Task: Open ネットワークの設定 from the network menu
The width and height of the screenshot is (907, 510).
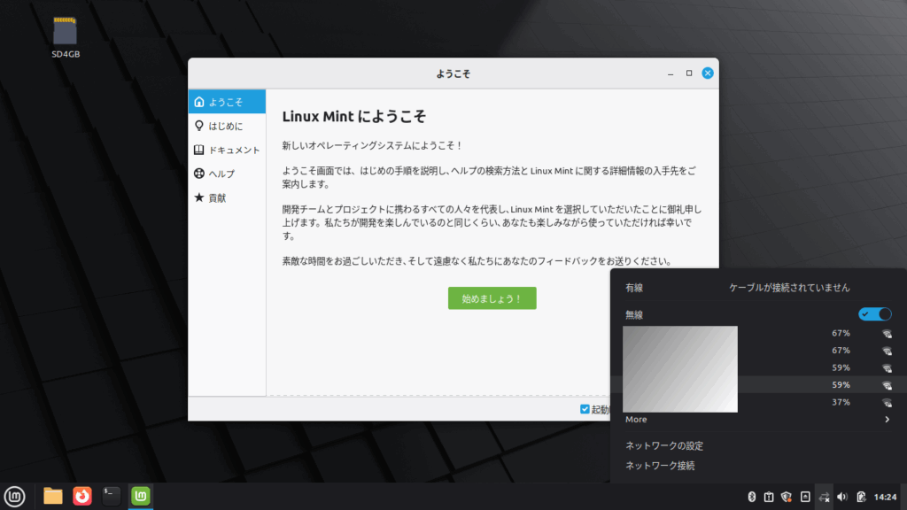Action: (x=664, y=446)
